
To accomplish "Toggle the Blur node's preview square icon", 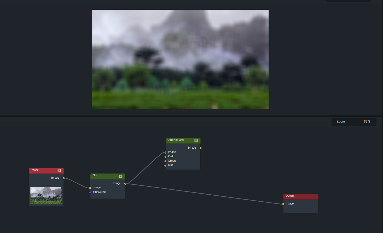I will click(121, 176).
